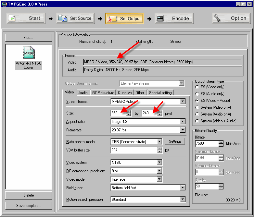Click the Start step icon
254x217 pixels.
tap(12, 18)
